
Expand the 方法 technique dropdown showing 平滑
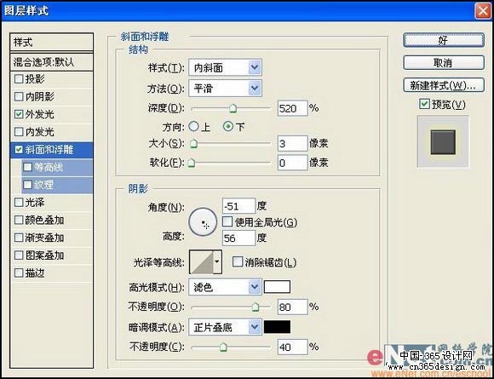click(225, 89)
